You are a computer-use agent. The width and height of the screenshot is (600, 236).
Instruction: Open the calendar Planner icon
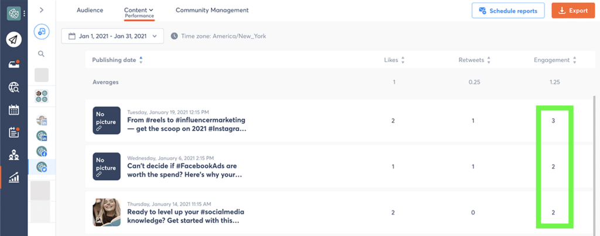[x=14, y=110]
